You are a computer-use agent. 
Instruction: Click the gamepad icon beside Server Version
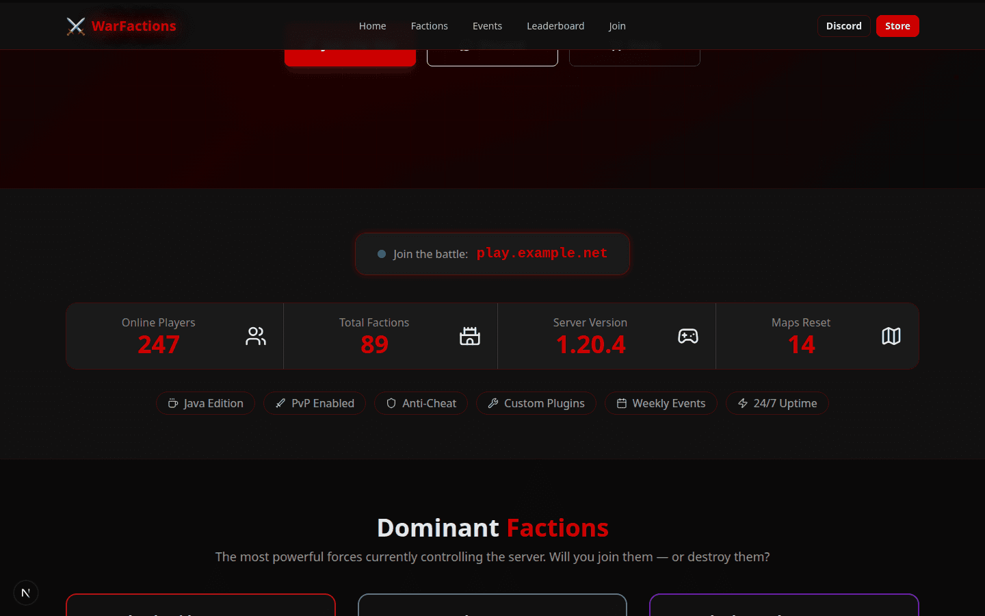pyautogui.click(x=687, y=336)
